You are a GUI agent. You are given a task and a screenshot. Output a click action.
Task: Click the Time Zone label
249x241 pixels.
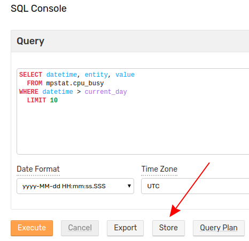click(x=159, y=169)
